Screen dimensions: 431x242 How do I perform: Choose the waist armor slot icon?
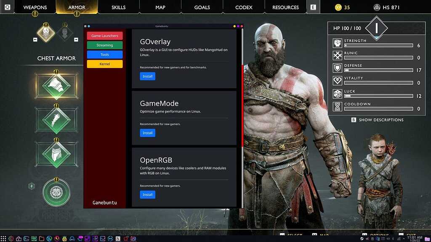click(56, 153)
